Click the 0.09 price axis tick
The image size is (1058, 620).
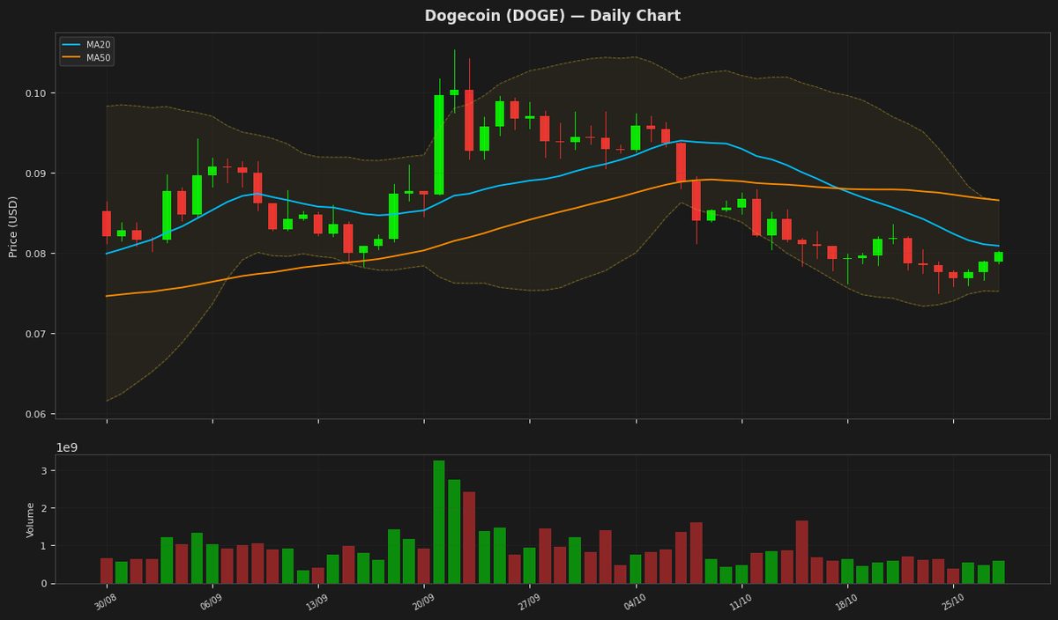(36, 173)
